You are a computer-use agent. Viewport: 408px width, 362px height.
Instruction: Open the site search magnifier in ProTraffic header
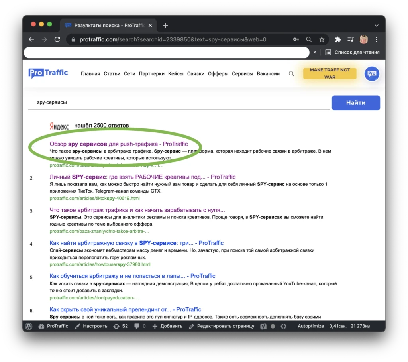click(x=291, y=74)
